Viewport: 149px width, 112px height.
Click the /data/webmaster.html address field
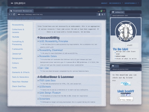[x=126, y=15]
